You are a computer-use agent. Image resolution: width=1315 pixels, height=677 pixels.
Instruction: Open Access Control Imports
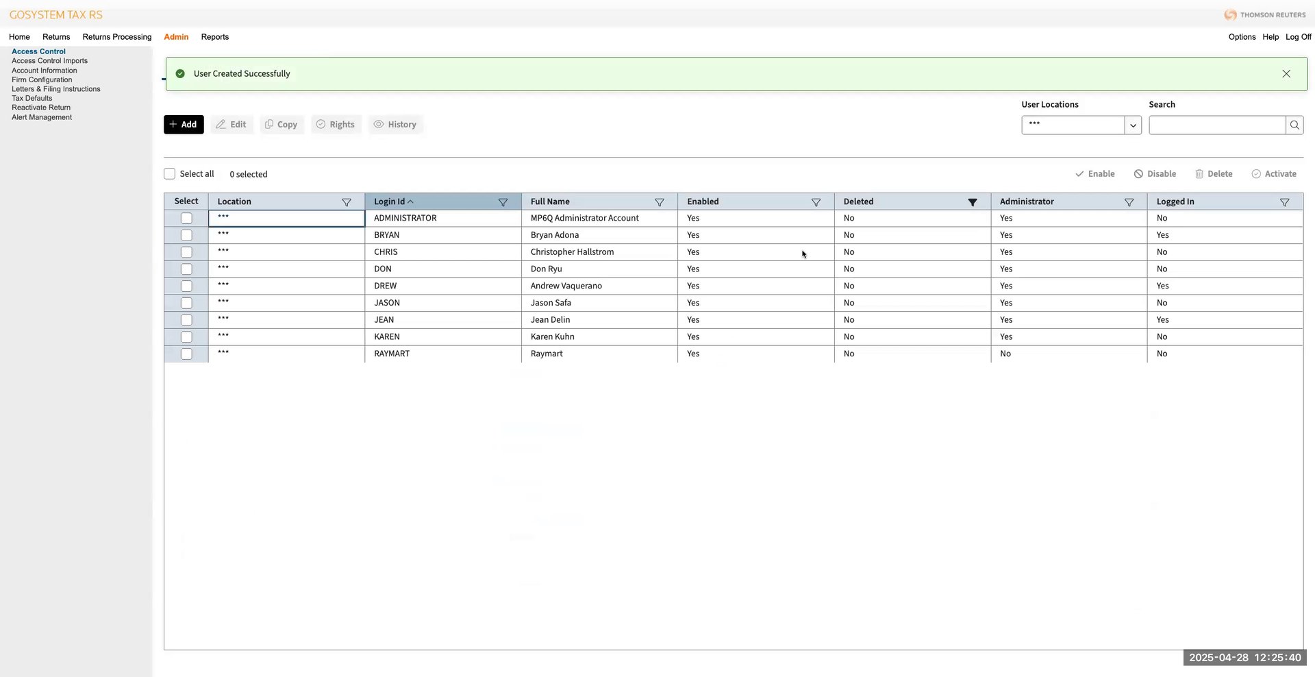click(x=49, y=61)
